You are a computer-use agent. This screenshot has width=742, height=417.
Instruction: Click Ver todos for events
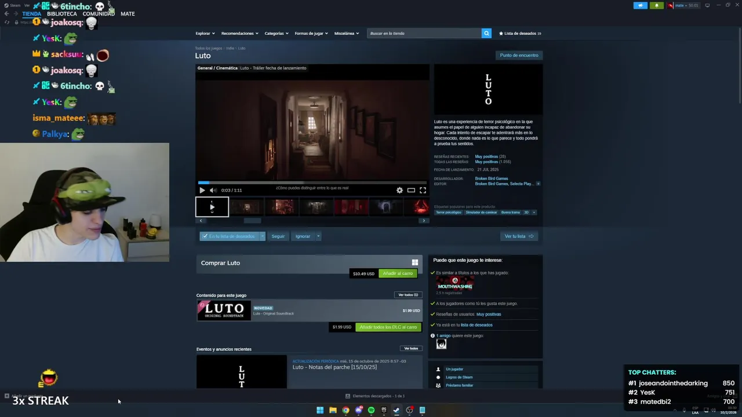411,349
